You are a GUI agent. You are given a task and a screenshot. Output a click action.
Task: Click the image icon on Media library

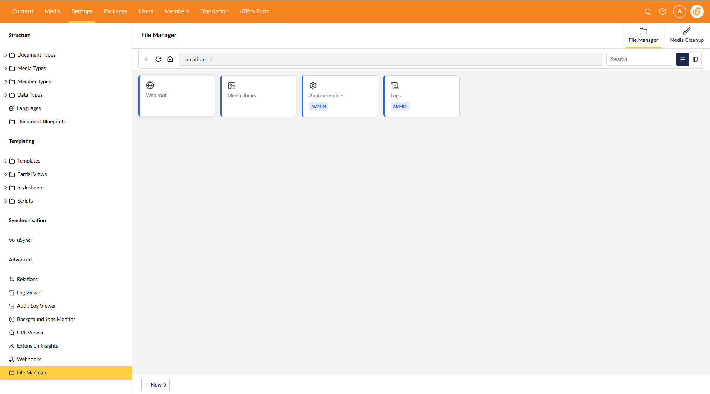[x=232, y=86]
